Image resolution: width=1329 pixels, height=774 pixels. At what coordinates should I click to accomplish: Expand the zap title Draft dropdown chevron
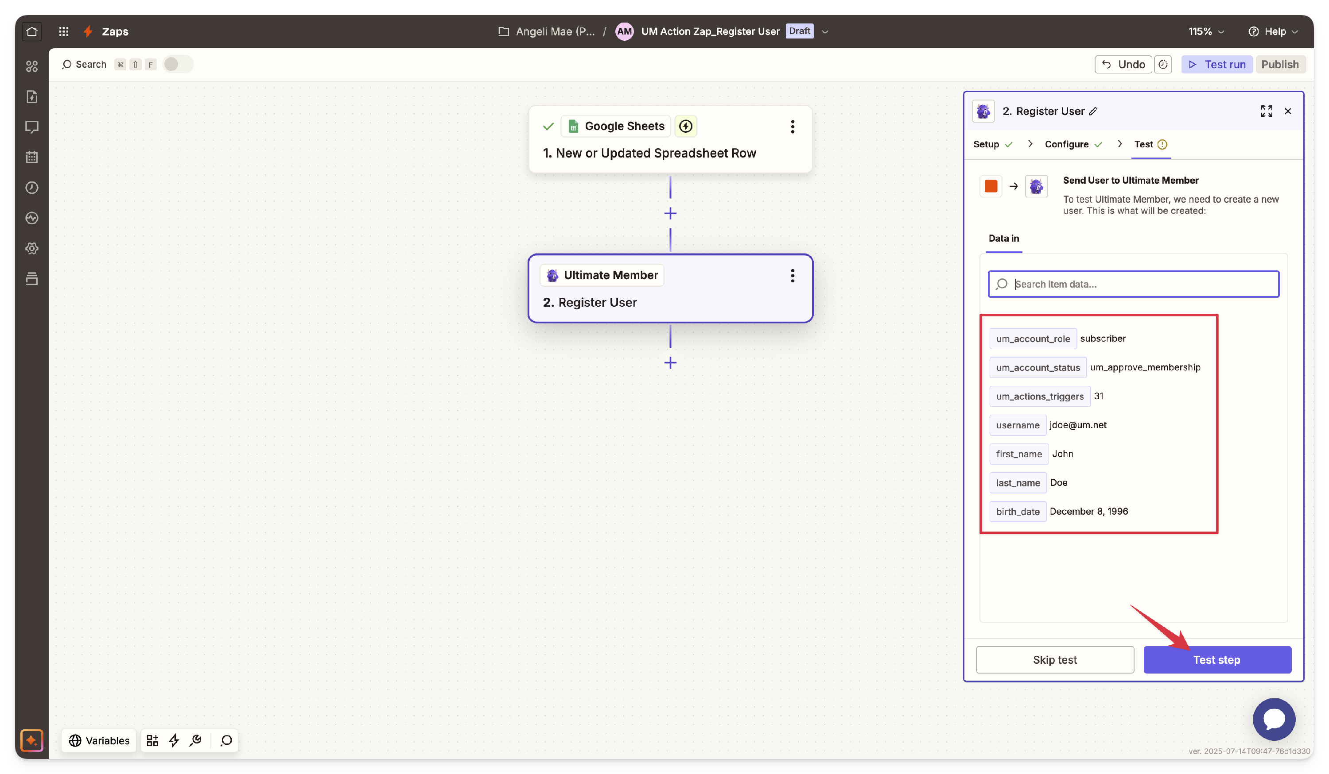pos(825,31)
